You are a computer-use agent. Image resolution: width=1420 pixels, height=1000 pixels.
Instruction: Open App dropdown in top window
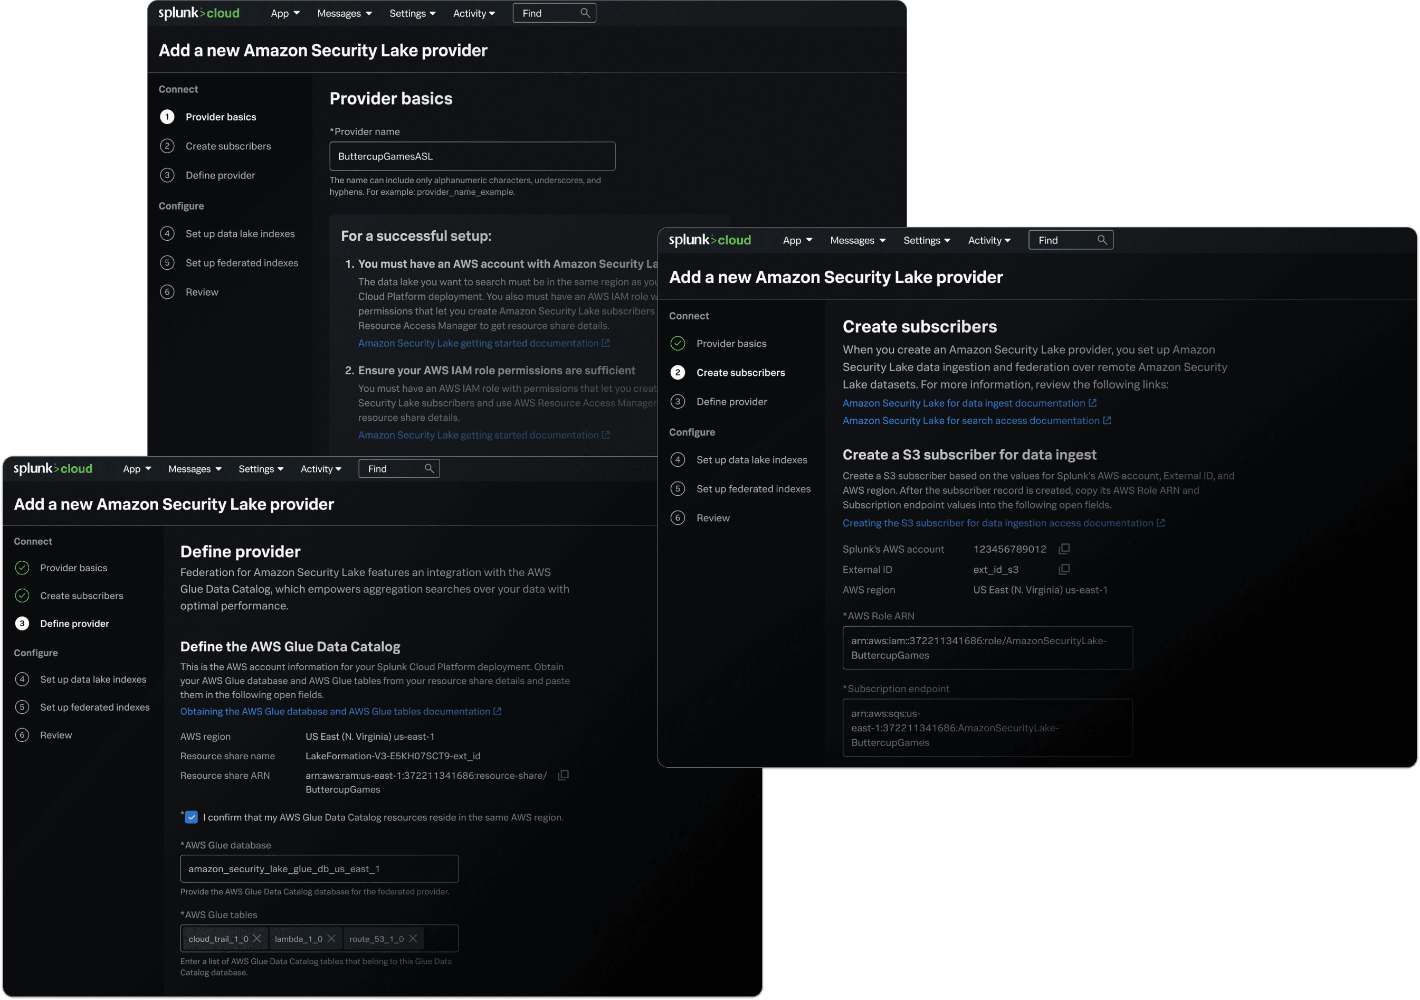(285, 14)
